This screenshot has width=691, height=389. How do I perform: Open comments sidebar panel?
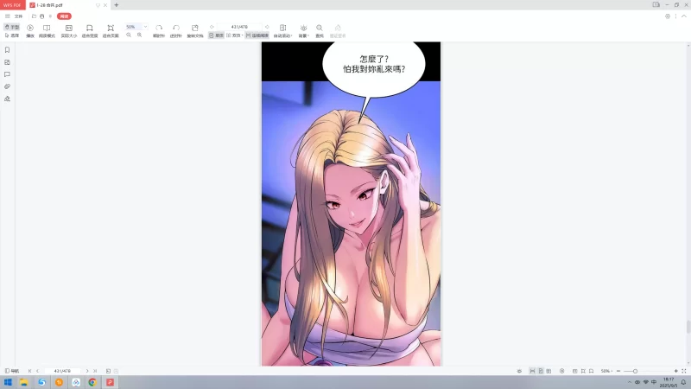(x=7, y=74)
